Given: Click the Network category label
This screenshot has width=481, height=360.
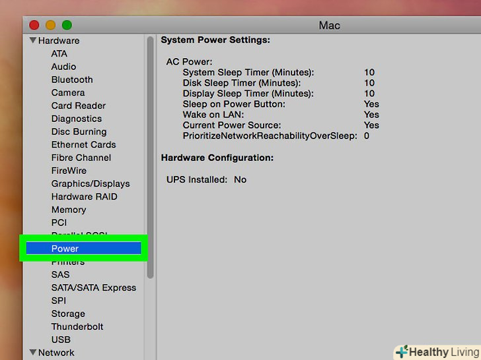Looking at the screenshot, I should (x=56, y=353).
